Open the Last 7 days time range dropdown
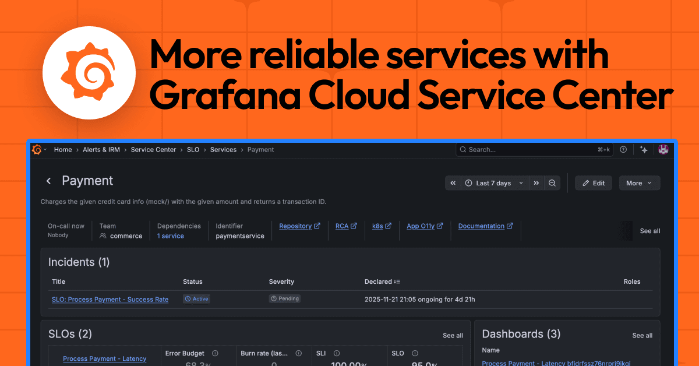The height and width of the screenshot is (366, 699). point(494,182)
